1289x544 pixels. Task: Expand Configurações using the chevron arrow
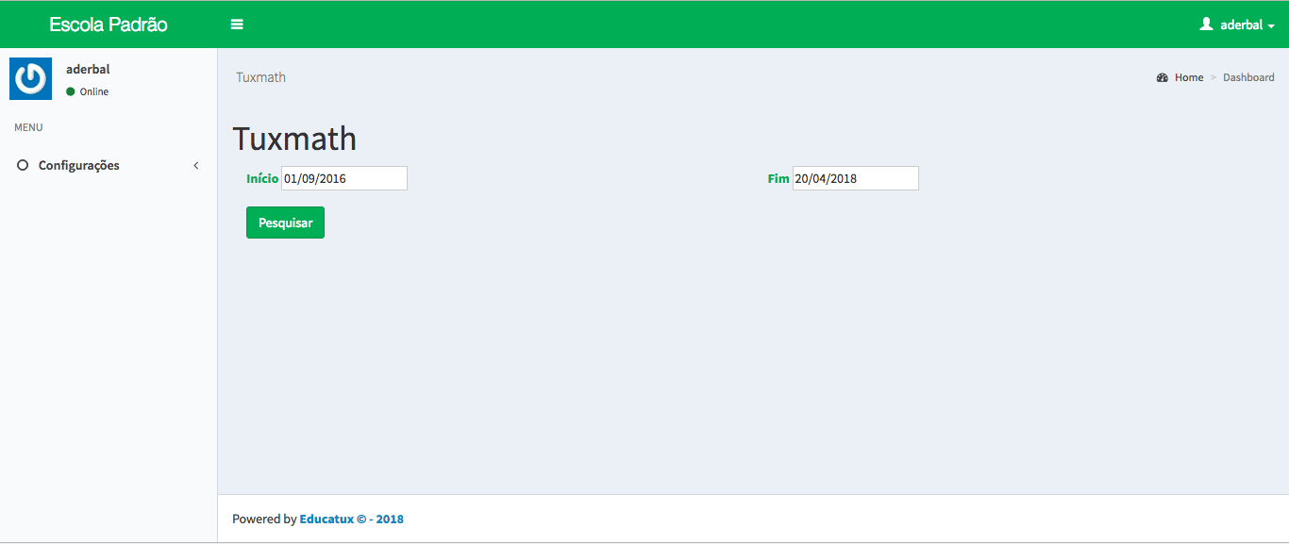[x=196, y=166]
